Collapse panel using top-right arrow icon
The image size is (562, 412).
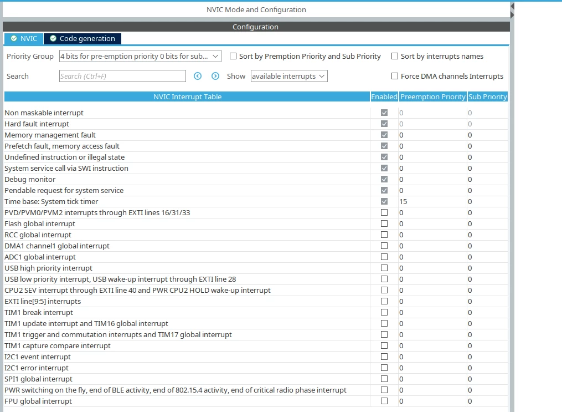click(x=512, y=6)
